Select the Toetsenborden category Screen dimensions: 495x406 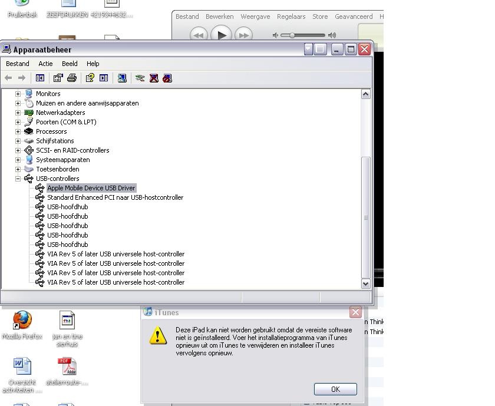58,169
